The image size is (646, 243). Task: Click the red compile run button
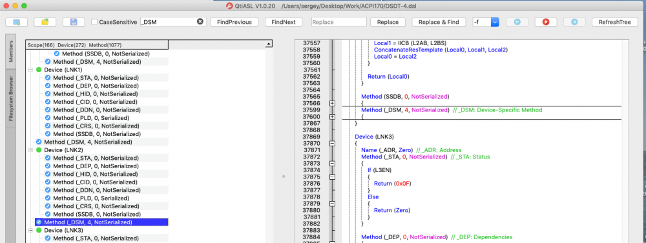point(546,22)
